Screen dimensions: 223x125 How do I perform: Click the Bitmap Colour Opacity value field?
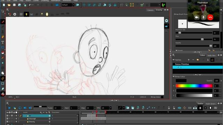[x=217, y=81]
